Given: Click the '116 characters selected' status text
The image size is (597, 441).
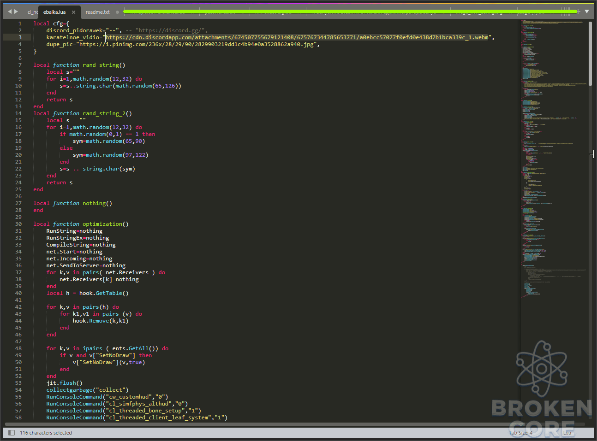Looking at the screenshot, I should [x=46, y=433].
